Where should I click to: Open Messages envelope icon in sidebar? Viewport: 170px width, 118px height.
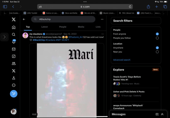coord(14,49)
